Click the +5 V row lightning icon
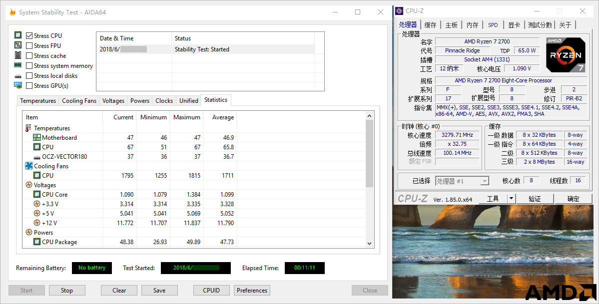 [x=36, y=214]
